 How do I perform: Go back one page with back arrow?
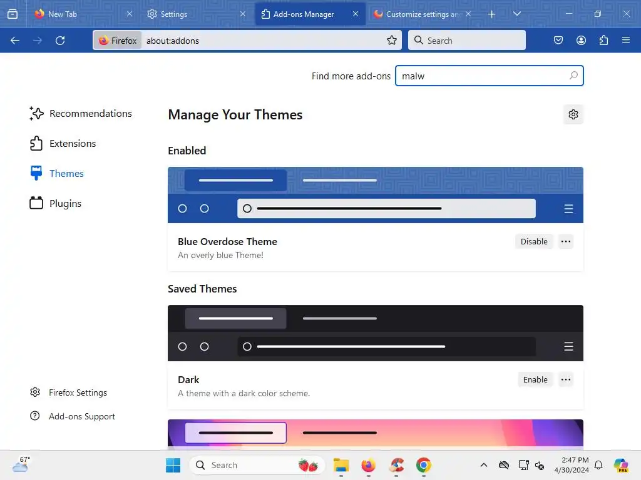pyautogui.click(x=15, y=41)
